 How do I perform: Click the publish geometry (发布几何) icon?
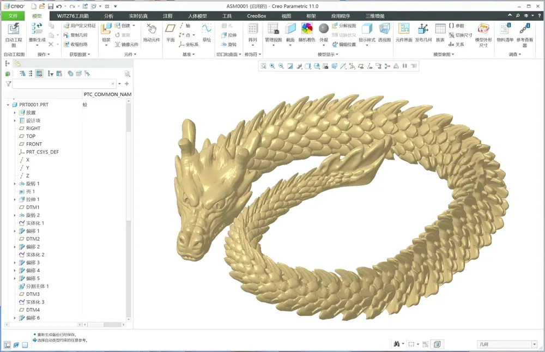point(423,33)
